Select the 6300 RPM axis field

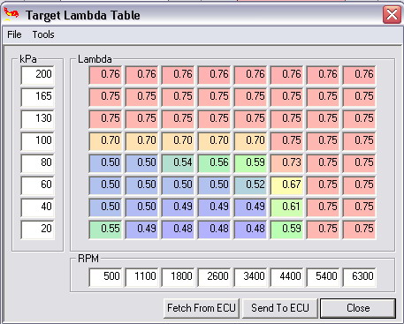tap(359, 277)
